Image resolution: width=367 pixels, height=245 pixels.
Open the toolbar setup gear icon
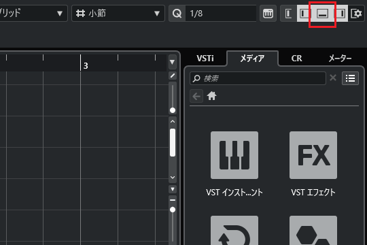coord(357,14)
